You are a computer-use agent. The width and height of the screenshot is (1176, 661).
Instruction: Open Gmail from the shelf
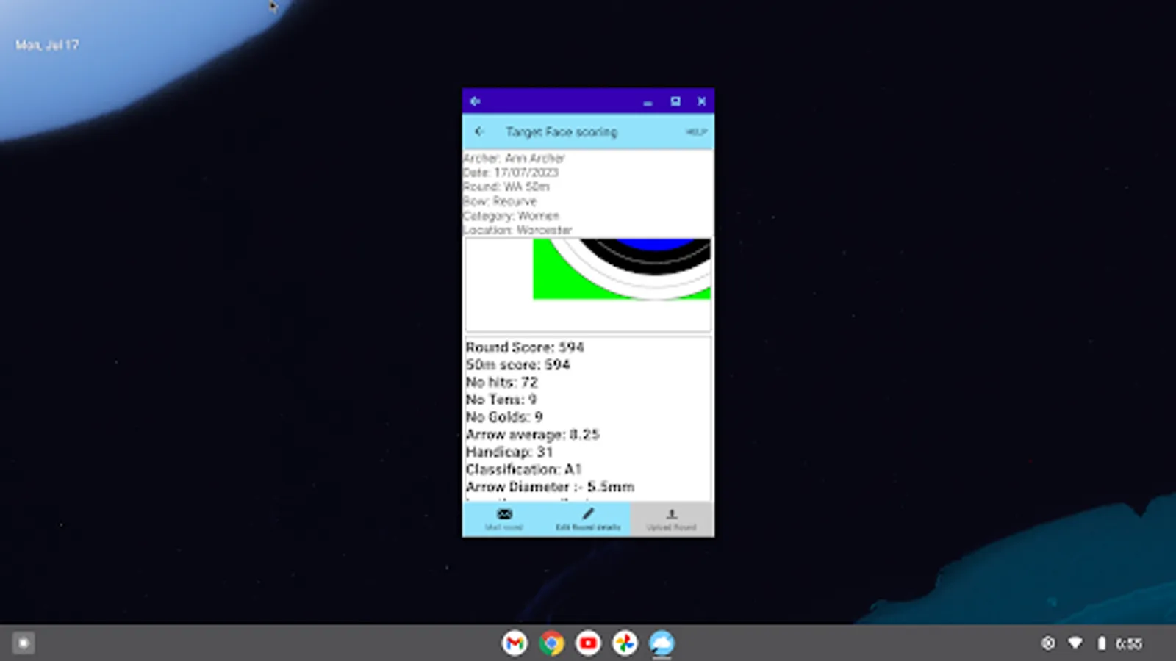[x=514, y=643]
